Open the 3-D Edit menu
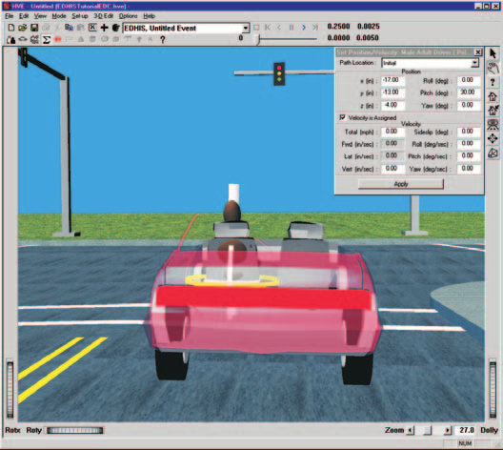 point(103,16)
